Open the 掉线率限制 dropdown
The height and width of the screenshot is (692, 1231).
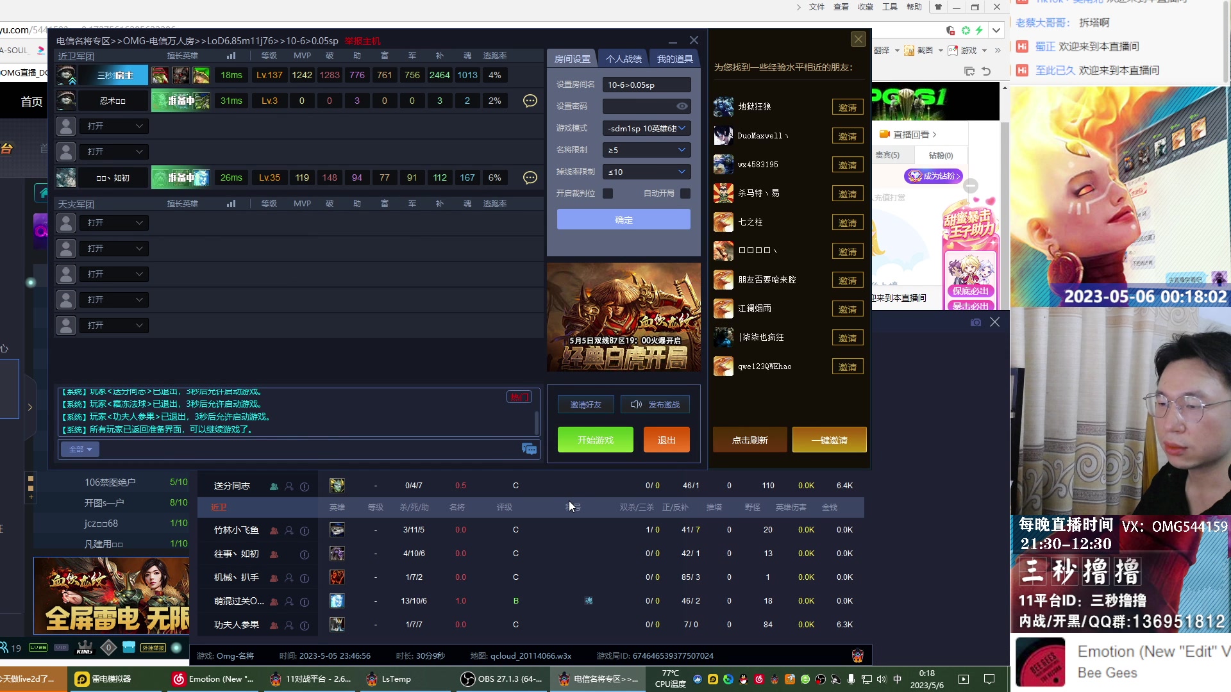(646, 172)
